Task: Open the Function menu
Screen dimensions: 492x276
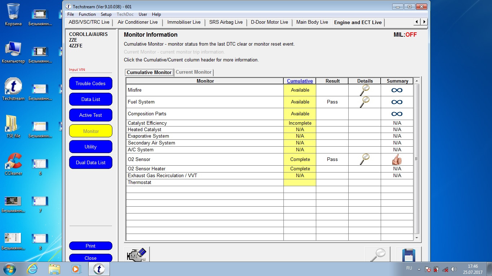Action: (87, 14)
